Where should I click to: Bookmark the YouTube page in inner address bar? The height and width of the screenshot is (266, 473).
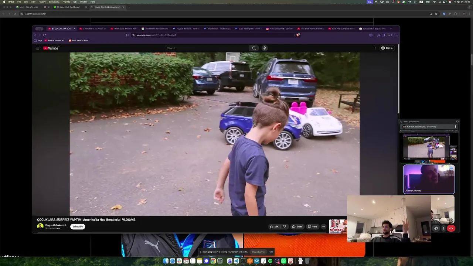tap(127, 35)
